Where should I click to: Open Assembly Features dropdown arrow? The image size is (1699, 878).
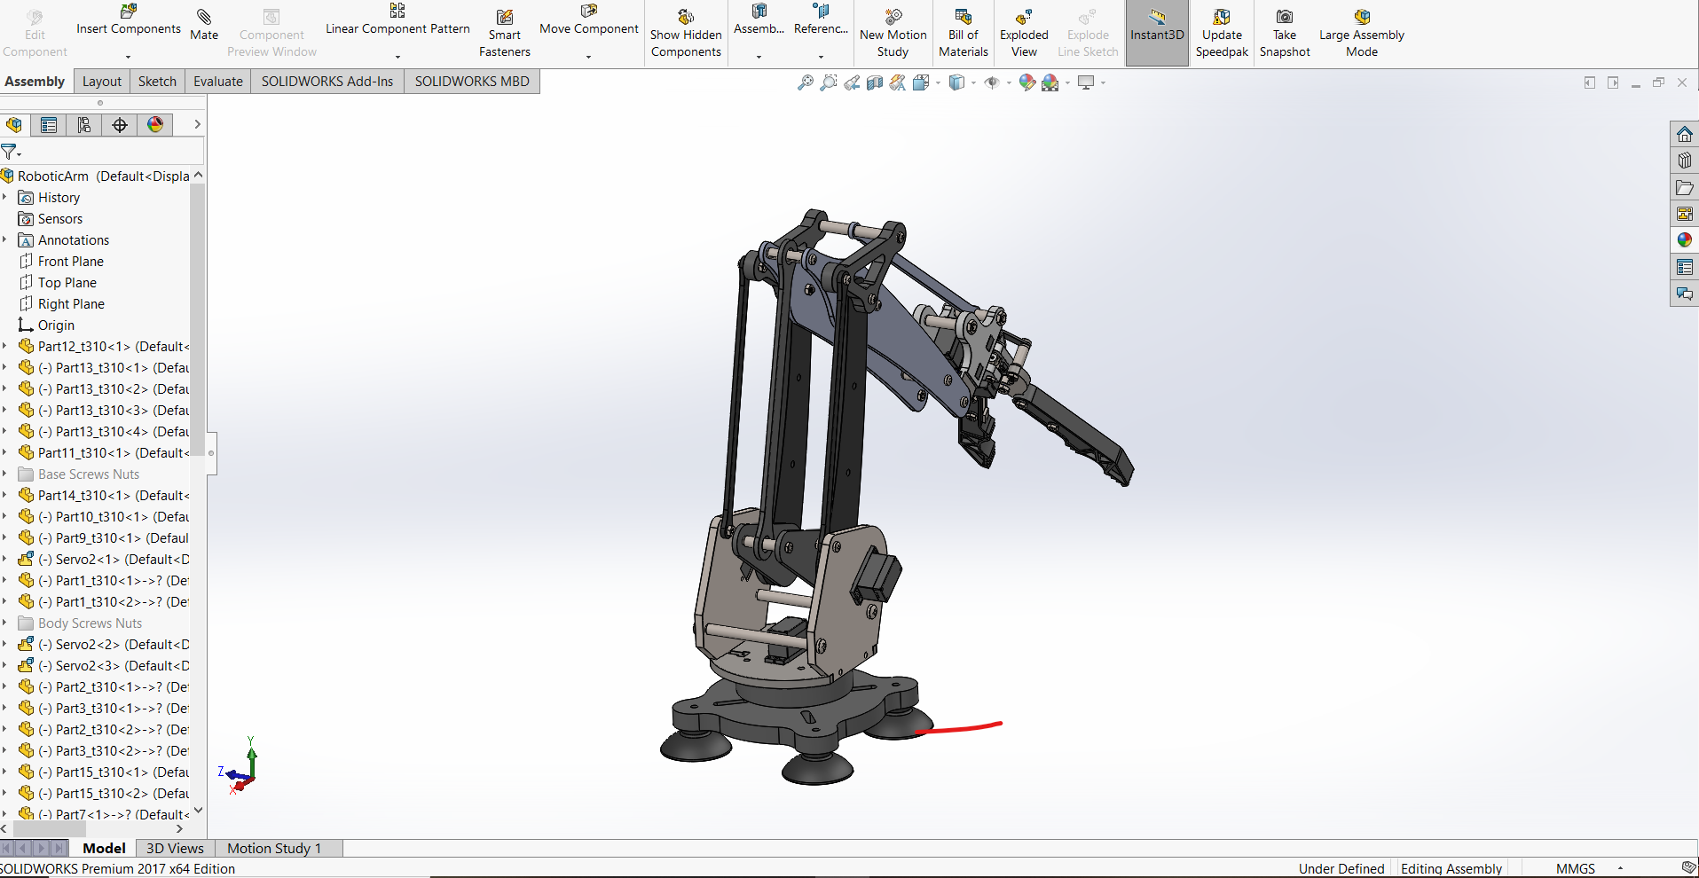[759, 57]
